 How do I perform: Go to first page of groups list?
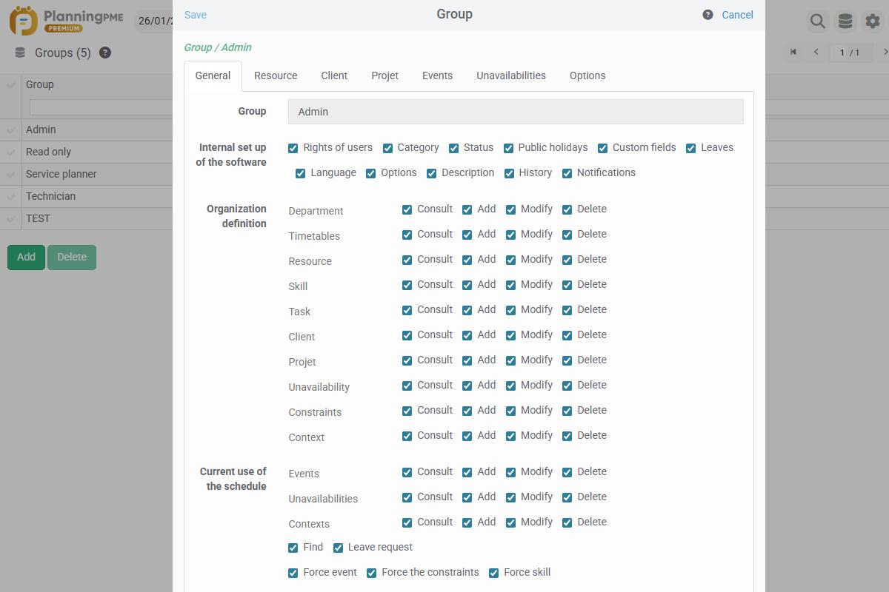pos(793,52)
